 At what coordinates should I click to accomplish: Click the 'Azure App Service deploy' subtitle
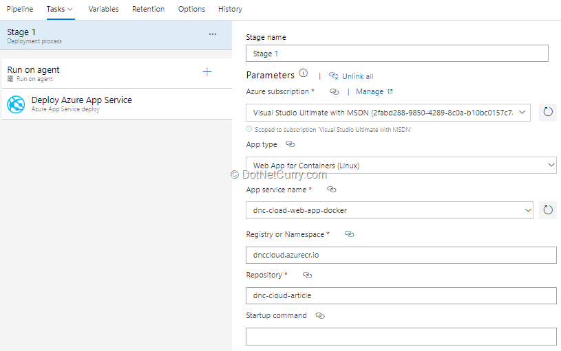(65, 109)
